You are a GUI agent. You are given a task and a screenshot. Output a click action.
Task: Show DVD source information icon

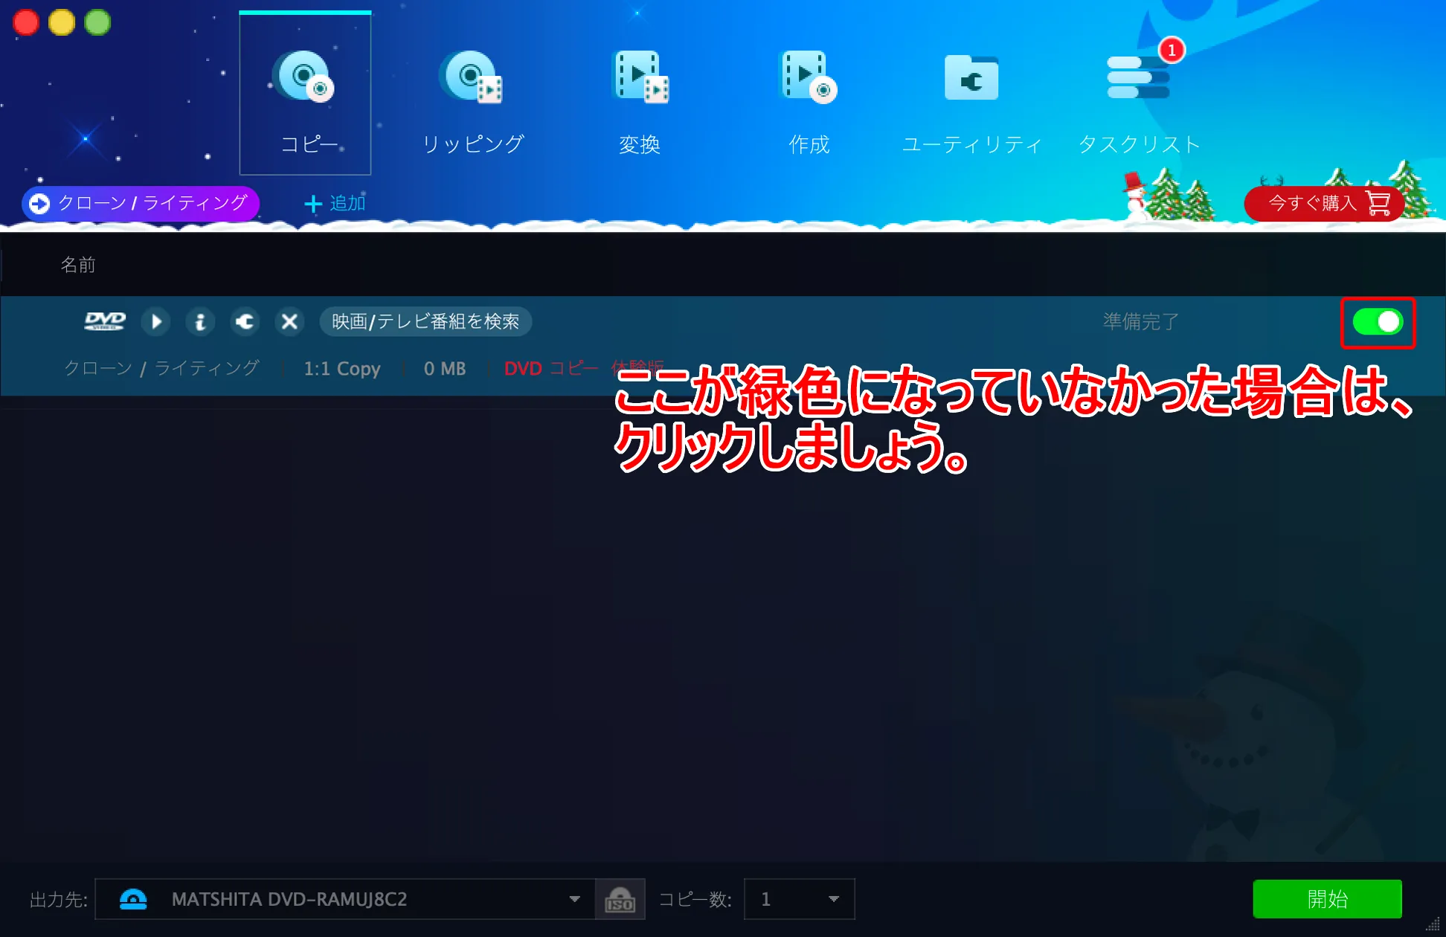tap(200, 322)
